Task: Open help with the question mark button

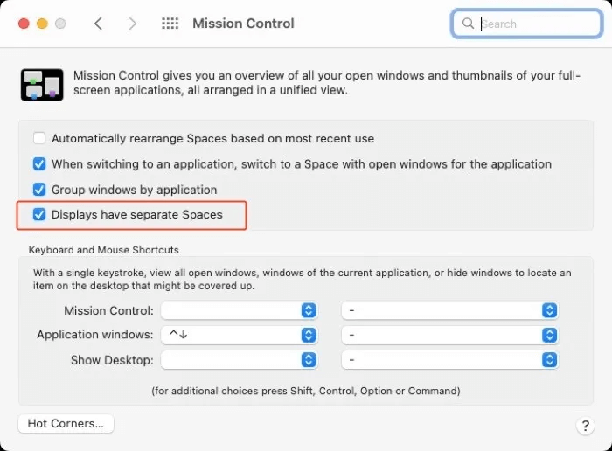Action: 585,426
